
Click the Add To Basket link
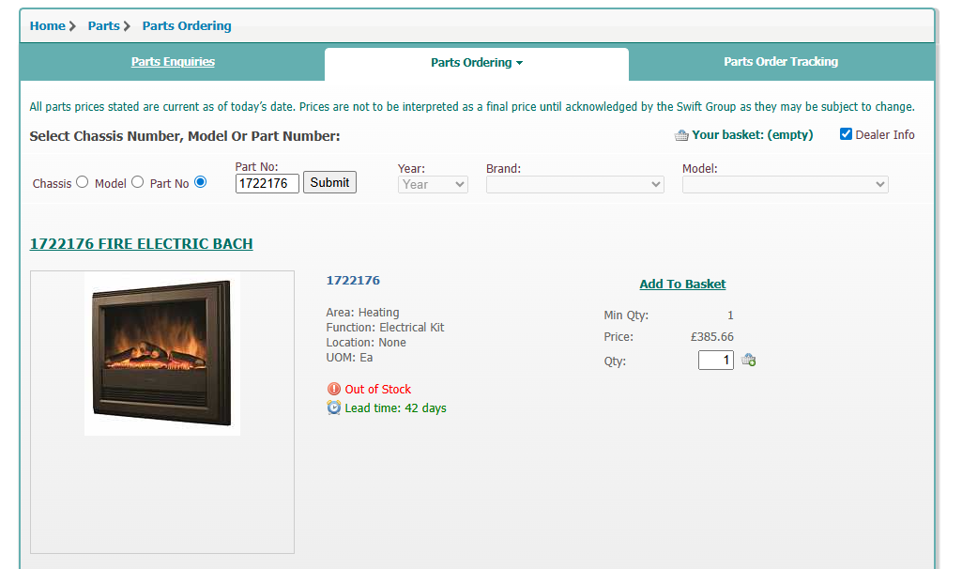[x=682, y=284]
